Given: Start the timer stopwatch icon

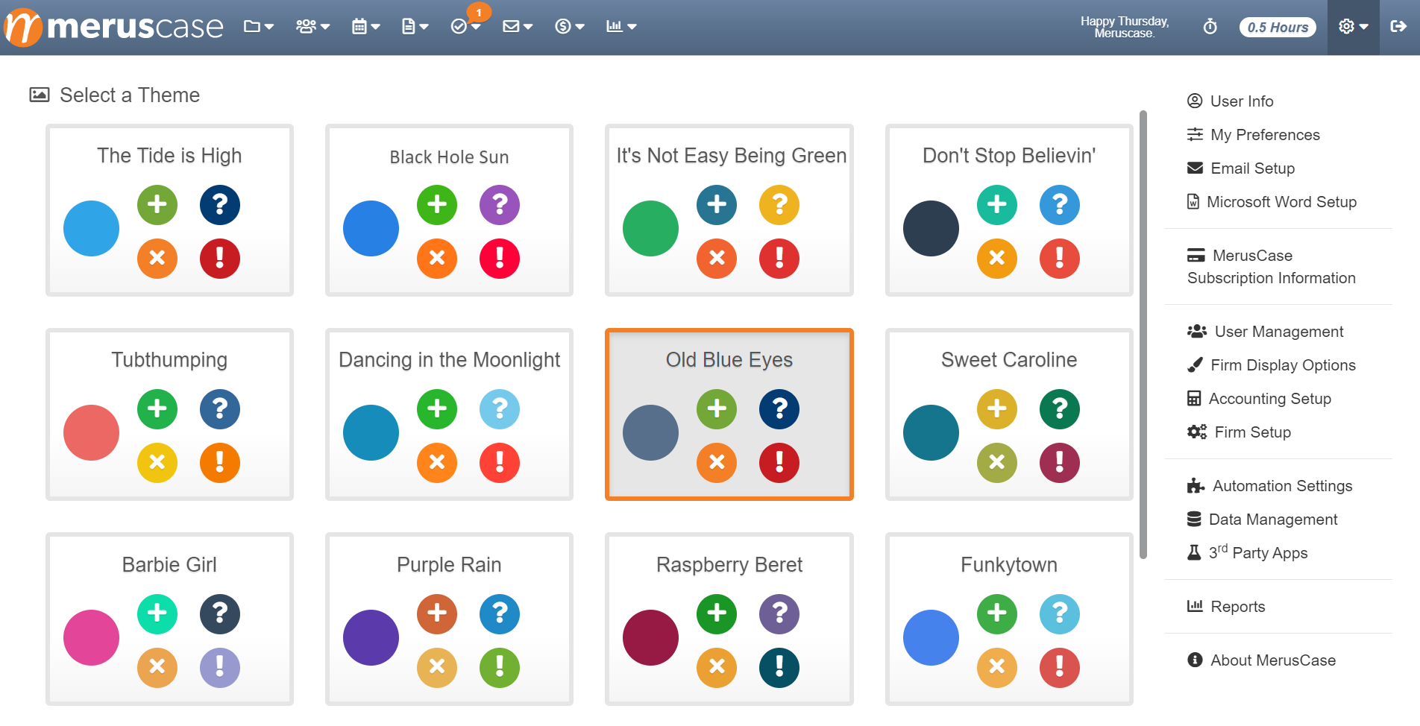Looking at the screenshot, I should [x=1210, y=27].
